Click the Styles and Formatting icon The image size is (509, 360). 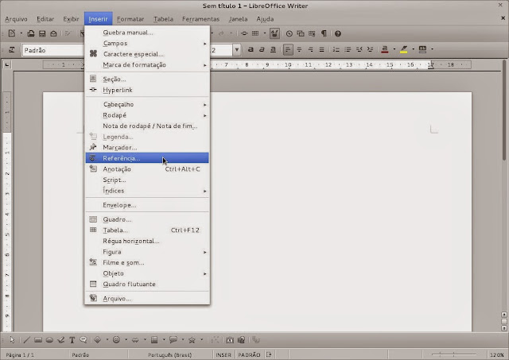click(12, 50)
